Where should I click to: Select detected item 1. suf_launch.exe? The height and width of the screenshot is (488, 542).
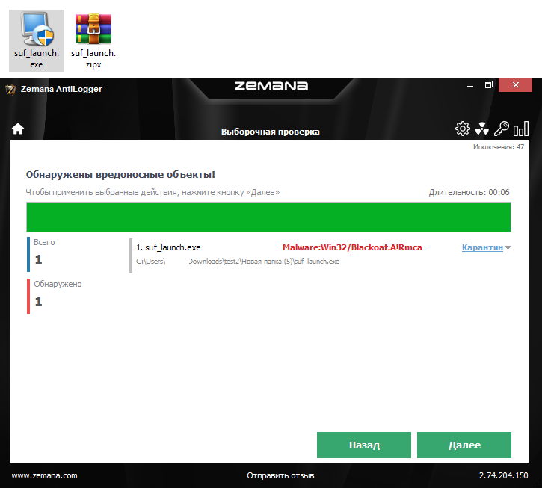(168, 247)
